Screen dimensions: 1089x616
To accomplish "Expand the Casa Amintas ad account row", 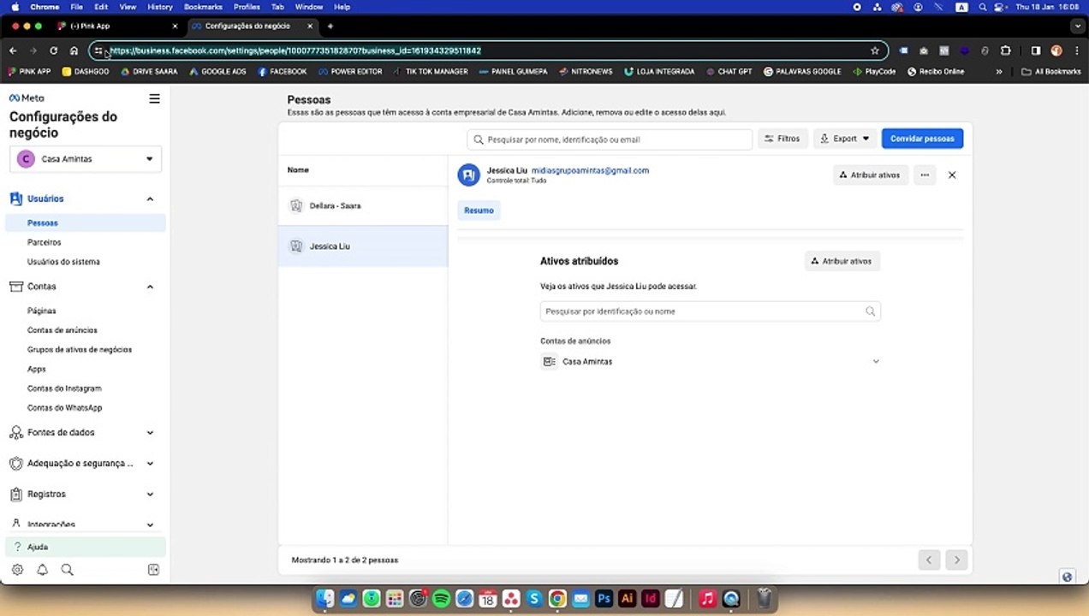I will tap(876, 362).
